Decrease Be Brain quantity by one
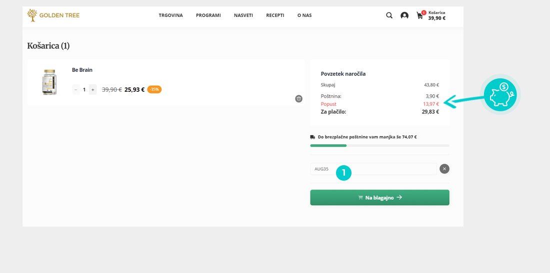 tap(76, 90)
